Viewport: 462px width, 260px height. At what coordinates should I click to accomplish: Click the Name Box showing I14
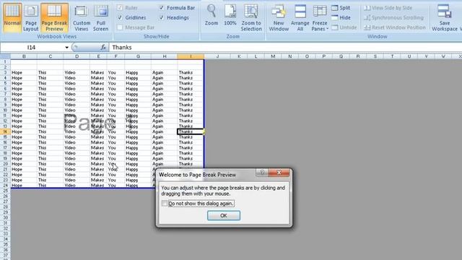click(32, 47)
